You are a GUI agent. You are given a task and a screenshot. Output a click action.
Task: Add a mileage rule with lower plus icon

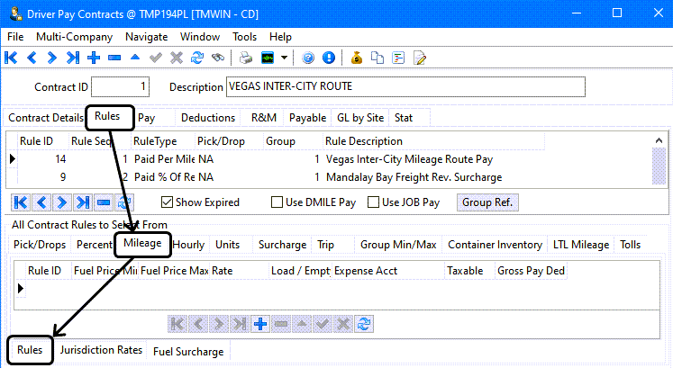click(261, 324)
